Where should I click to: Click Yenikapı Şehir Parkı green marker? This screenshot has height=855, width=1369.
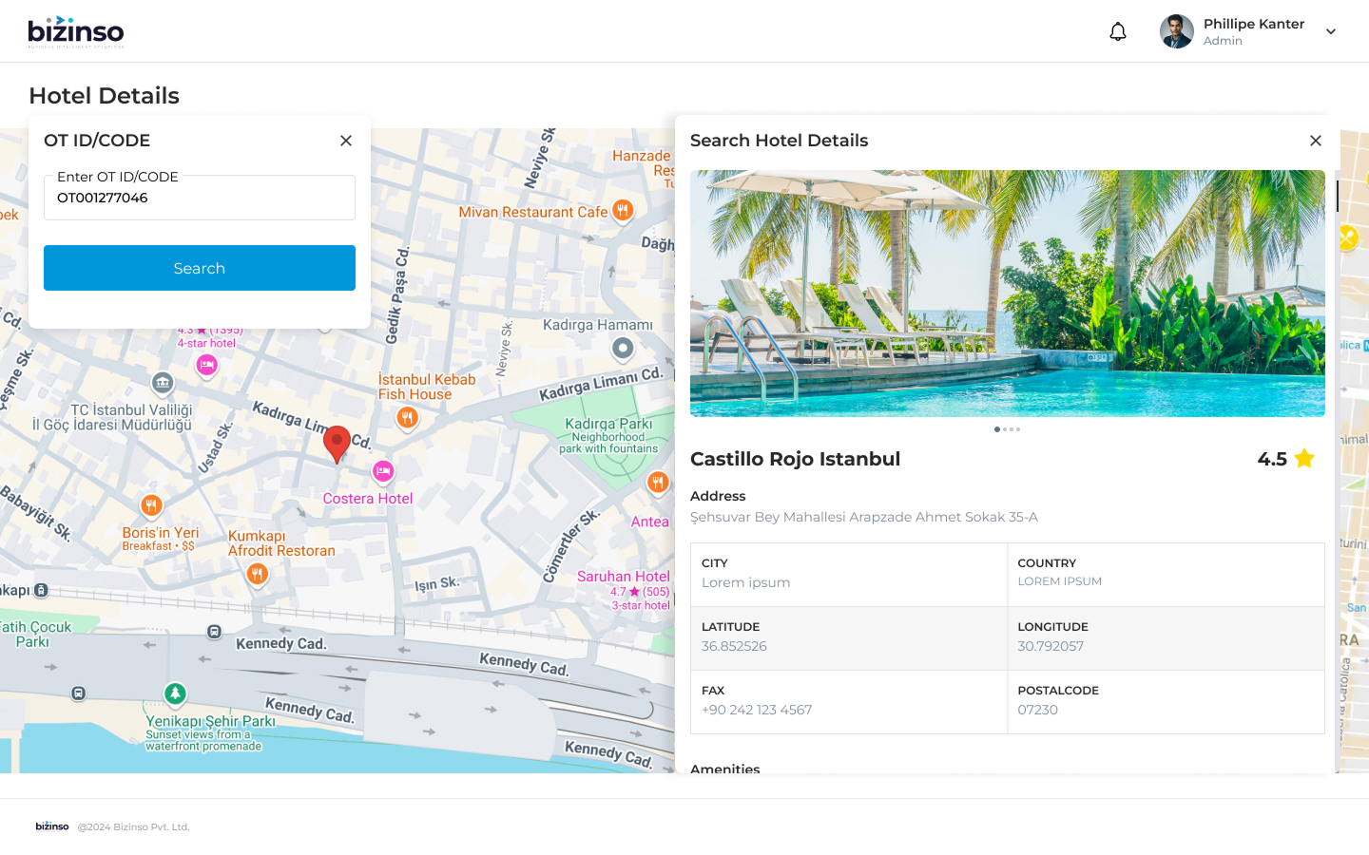pos(175,694)
